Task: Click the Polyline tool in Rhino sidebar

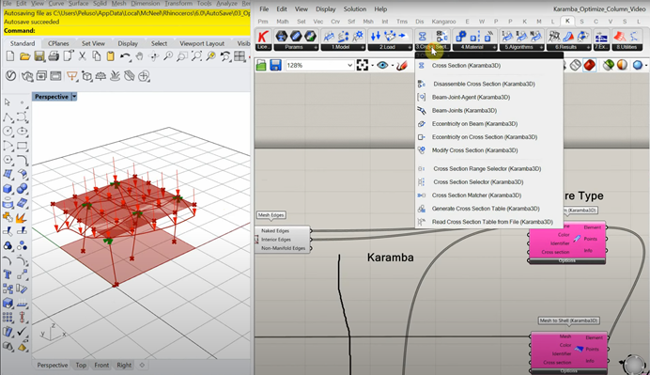Action: point(8,117)
